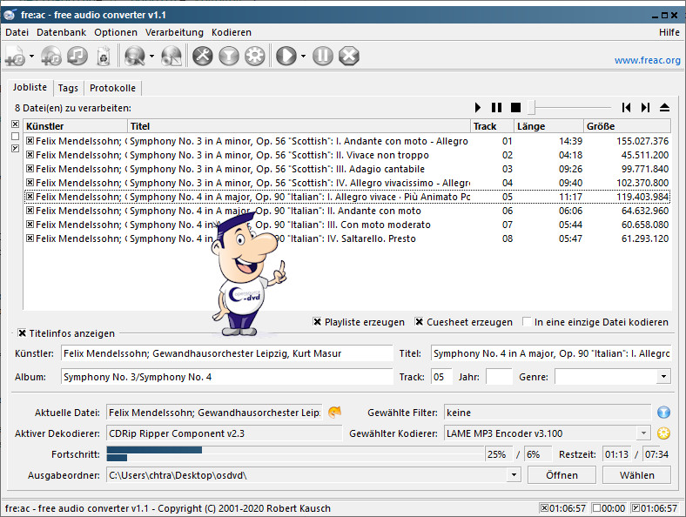Enable 'In eine einzige Datei kodieren'
The height and width of the screenshot is (517, 686).
528,322
